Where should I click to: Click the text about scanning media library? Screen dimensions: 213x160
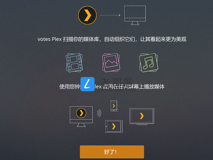tap(112, 39)
